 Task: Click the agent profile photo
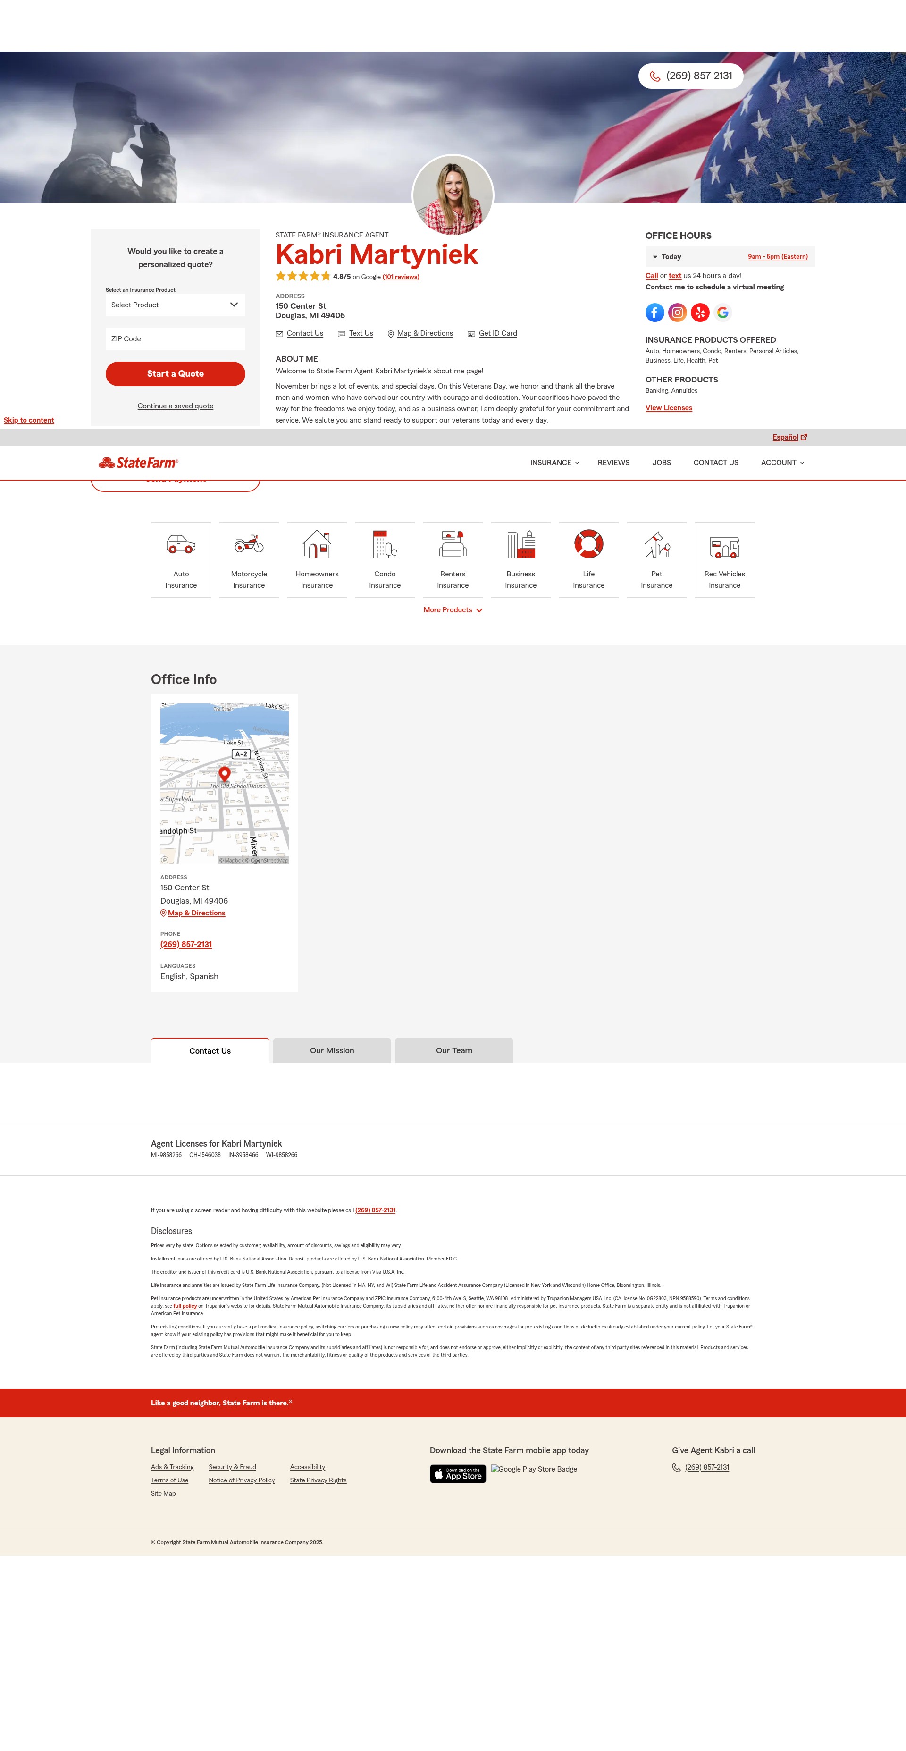tap(453, 196)
